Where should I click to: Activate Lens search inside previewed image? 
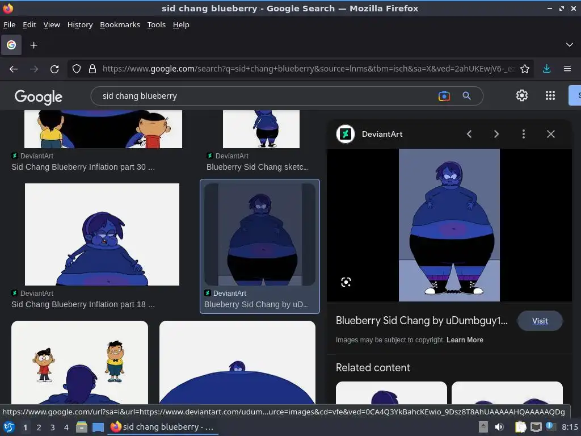(x=346, y=283)
